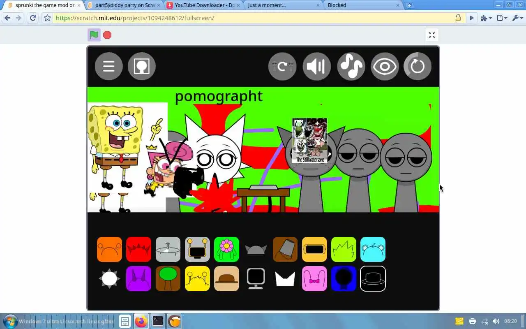Bookmark this page with the star
The width and height of the screenshot is (526, 329).
tap(47, 18)
